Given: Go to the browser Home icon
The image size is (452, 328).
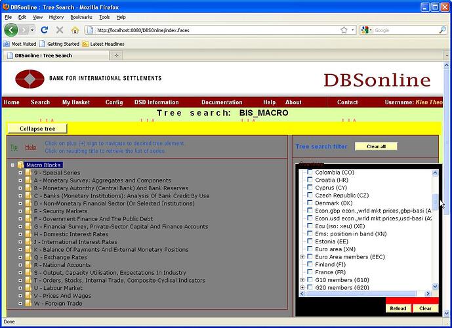Looking at the screenshot, I should point(75,30).
